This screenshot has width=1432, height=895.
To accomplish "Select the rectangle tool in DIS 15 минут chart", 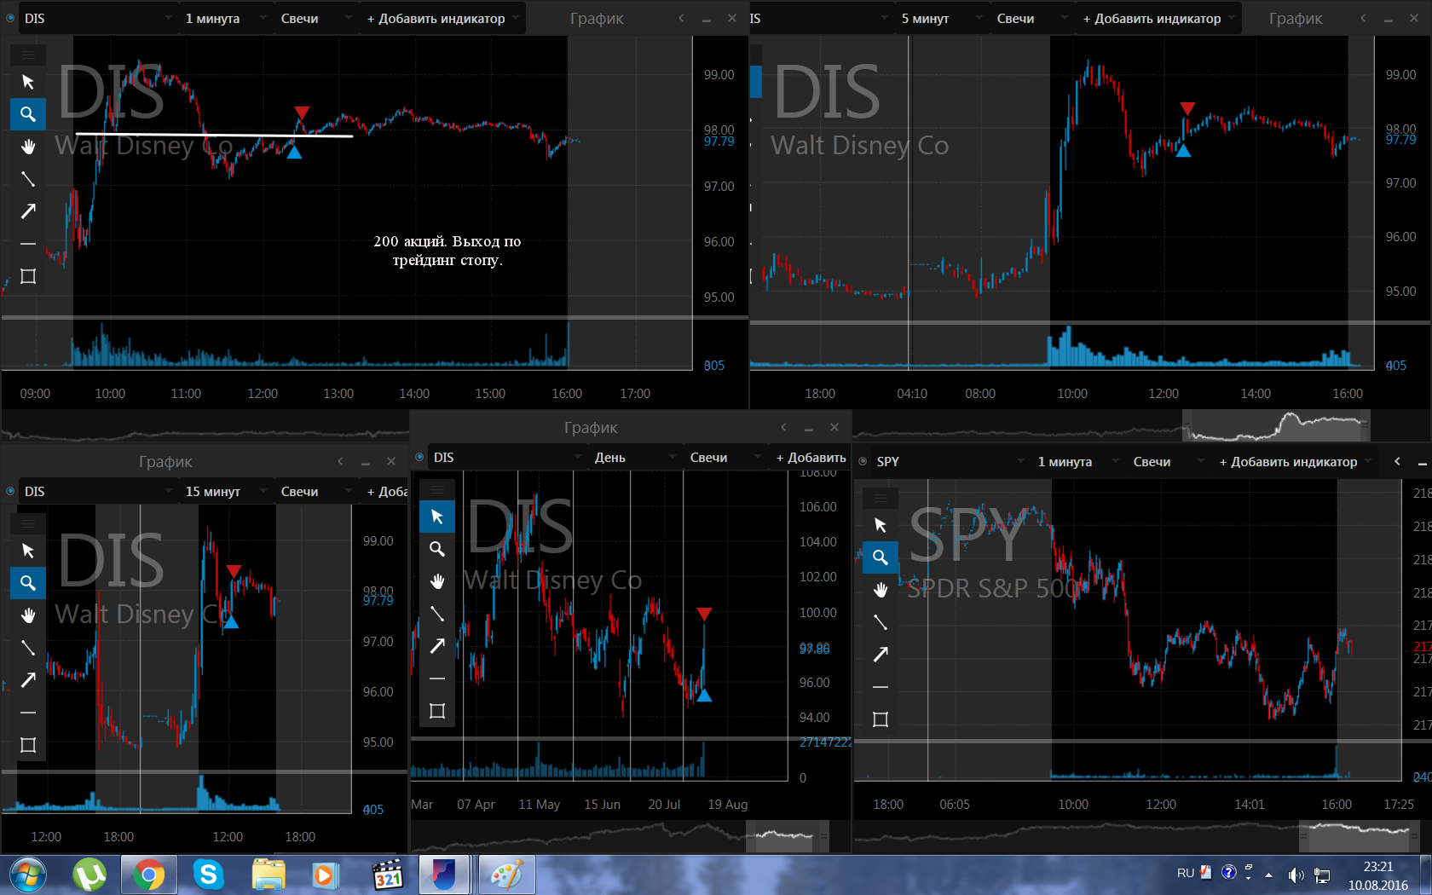I will tap(28, 745).
